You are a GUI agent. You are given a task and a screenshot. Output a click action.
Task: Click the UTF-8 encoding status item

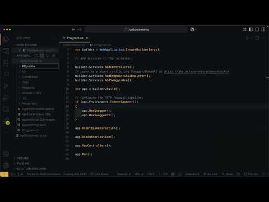pyautogui.click(x=139, y=174)
